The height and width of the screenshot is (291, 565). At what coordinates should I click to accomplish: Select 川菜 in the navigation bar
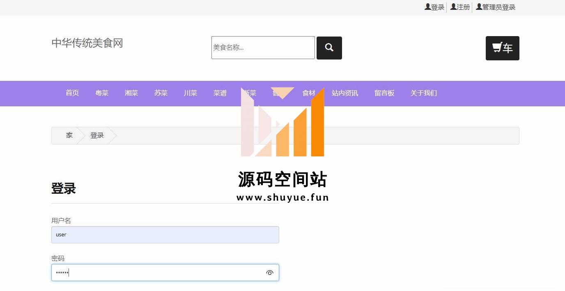[191, 93]
